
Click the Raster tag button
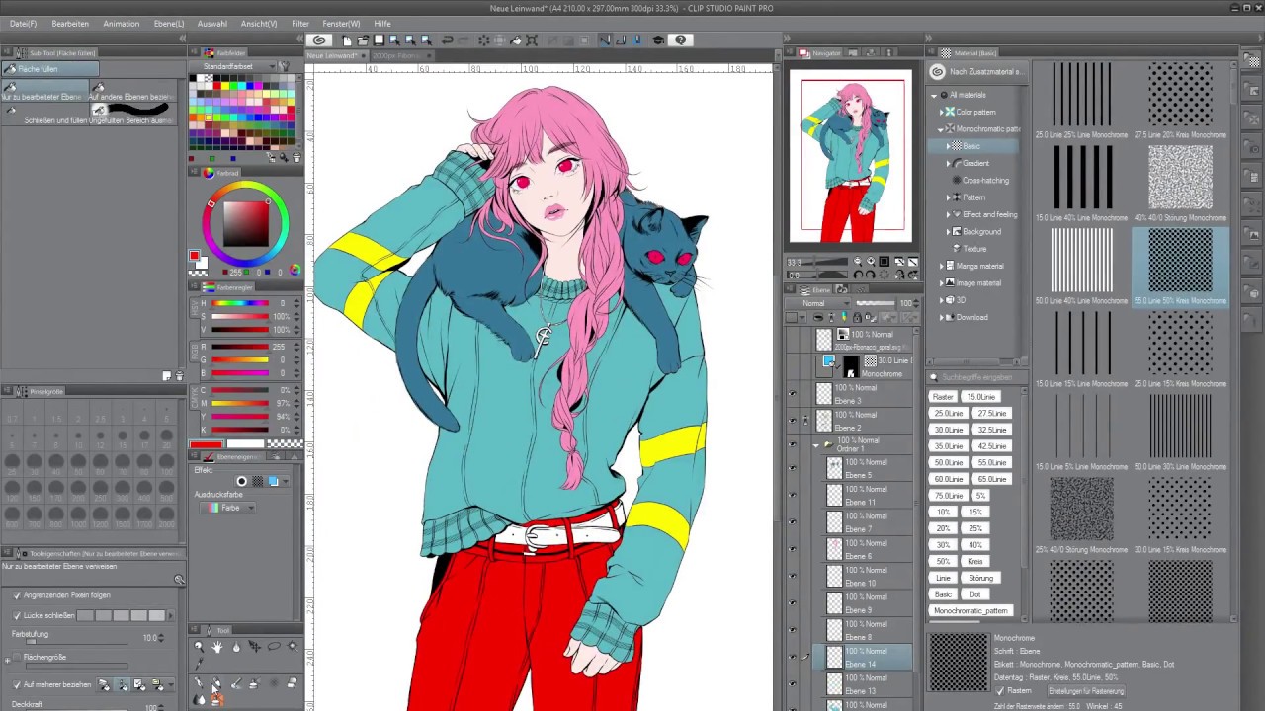click(943, 397)
